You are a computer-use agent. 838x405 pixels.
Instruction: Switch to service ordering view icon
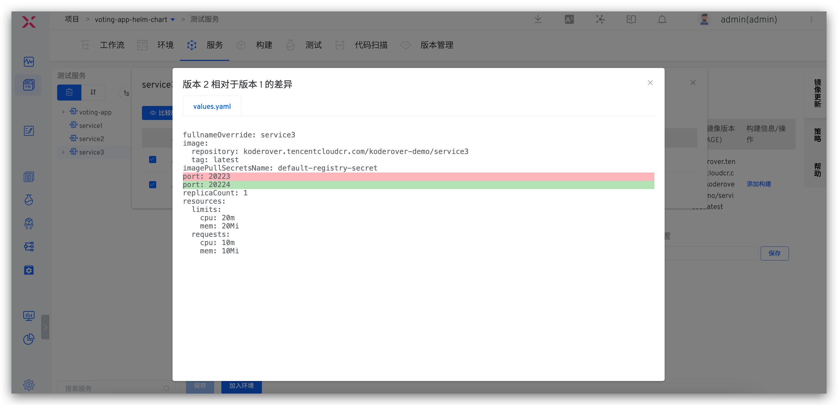pos(93,92)
